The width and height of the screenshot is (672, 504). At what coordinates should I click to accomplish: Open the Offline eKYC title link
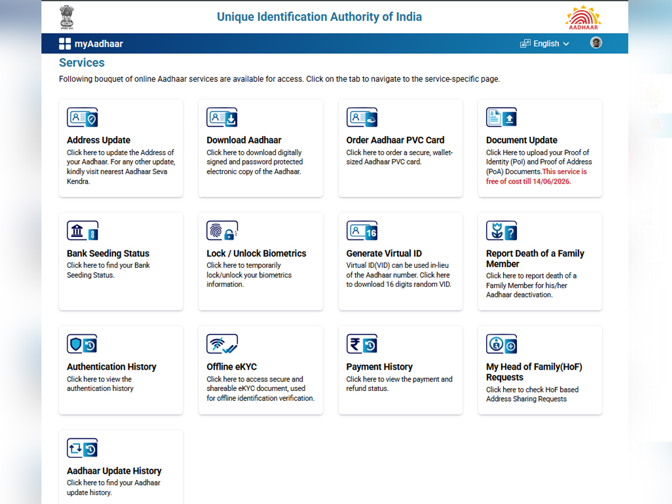click(231, 367)
